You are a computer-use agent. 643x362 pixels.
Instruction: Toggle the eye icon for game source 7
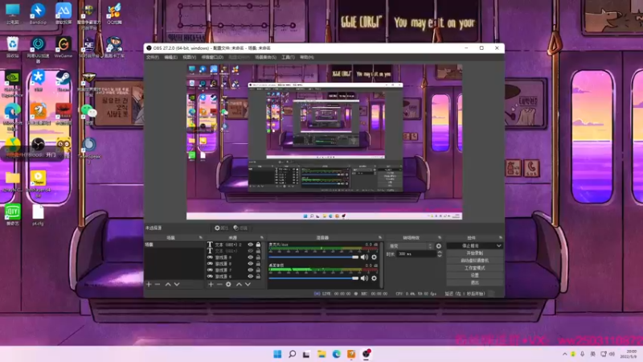[x=251, y=270]
